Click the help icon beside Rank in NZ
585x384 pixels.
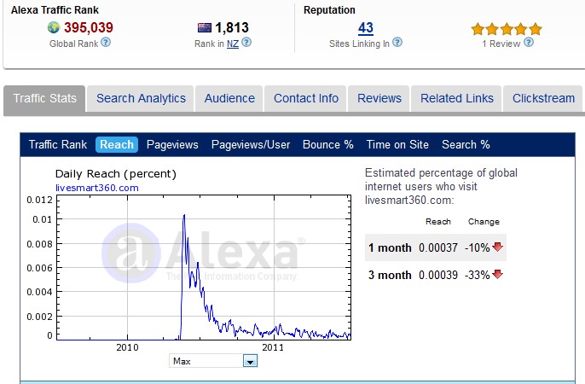point(246,43)
